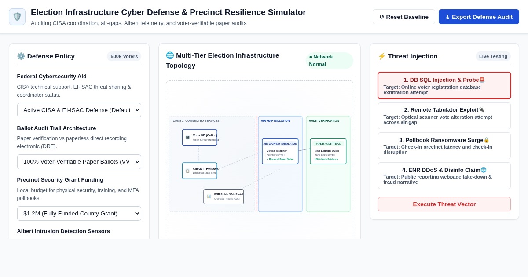Click the Live Testing badge
The height and width of the screenshot is (277, 528).
pyautogui.click(x=493, y=56)
